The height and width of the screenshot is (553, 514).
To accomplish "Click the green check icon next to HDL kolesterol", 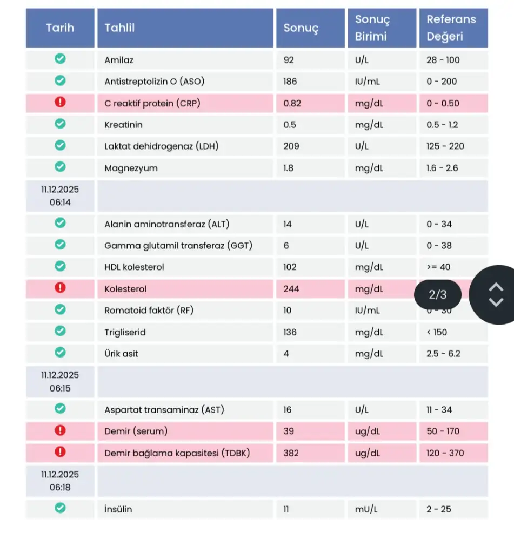I will (x=61, y=267).
